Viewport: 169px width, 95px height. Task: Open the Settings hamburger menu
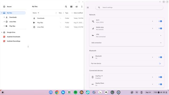pos(88,7)
